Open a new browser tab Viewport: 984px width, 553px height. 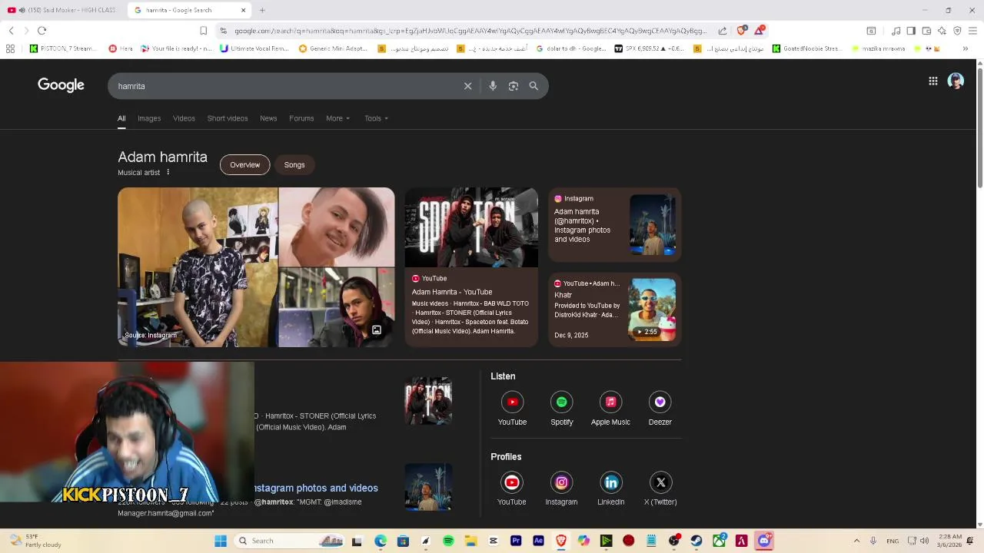262,10
